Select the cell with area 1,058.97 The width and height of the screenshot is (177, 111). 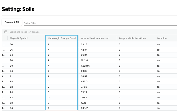tap(86, 66)
